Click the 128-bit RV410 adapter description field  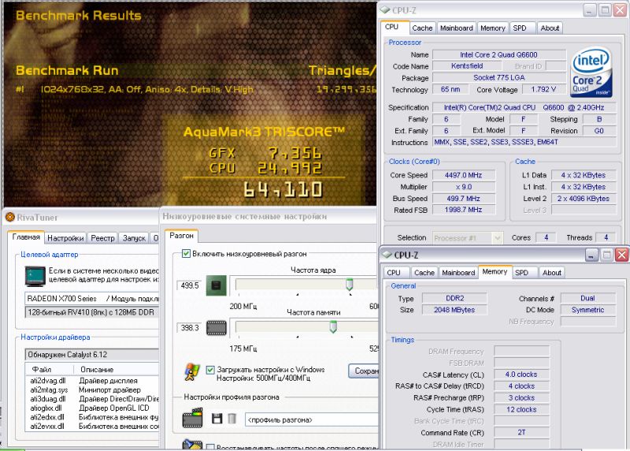92,312
